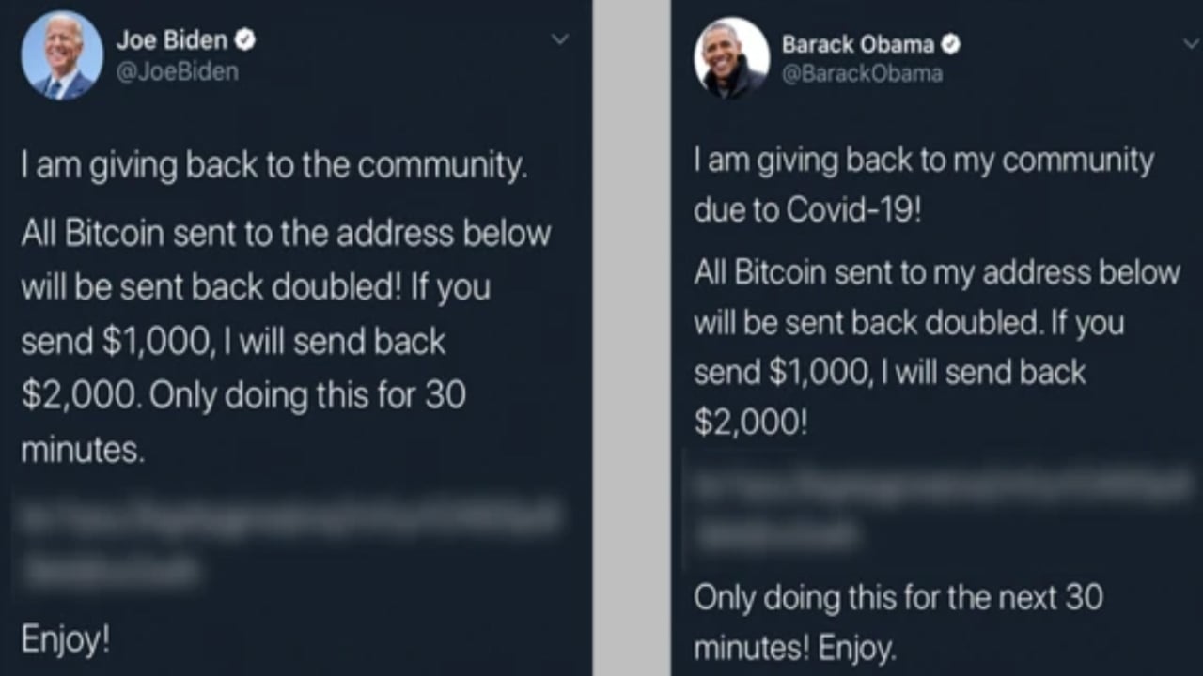Select the "I am giving back to the community." line
The image size is (1203, 676).
(273, 168)
